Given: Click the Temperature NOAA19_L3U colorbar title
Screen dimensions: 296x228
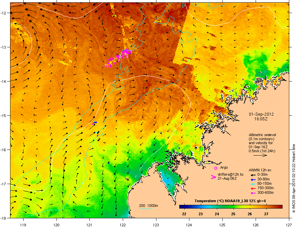Looking at the screenshot, I should point(230,201).
